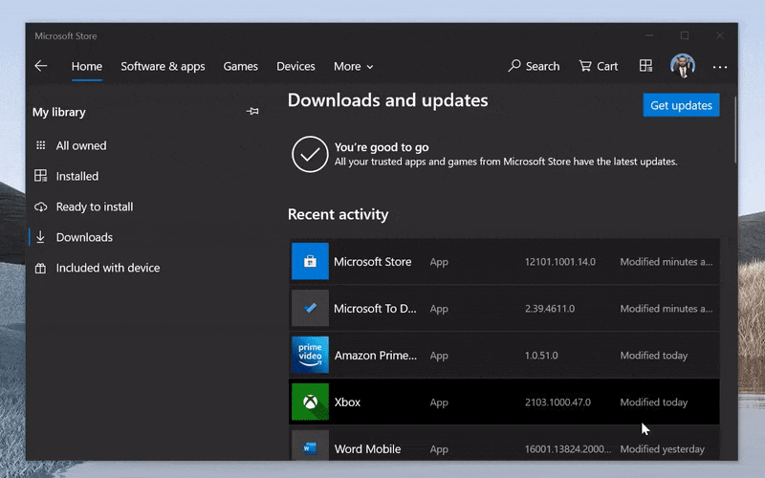Image resolution: width=765 pixels, height=478 pixels.
Task: Click the Installed tiles icon
Action: click(40, 176)
